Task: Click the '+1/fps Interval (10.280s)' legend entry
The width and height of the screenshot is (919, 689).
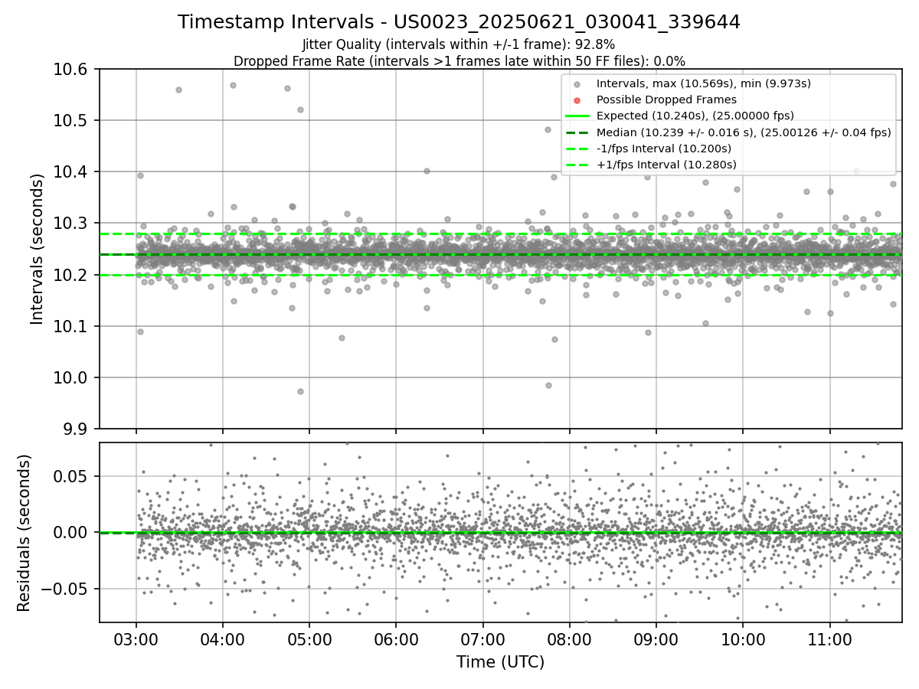Action: tap(666, 164)
